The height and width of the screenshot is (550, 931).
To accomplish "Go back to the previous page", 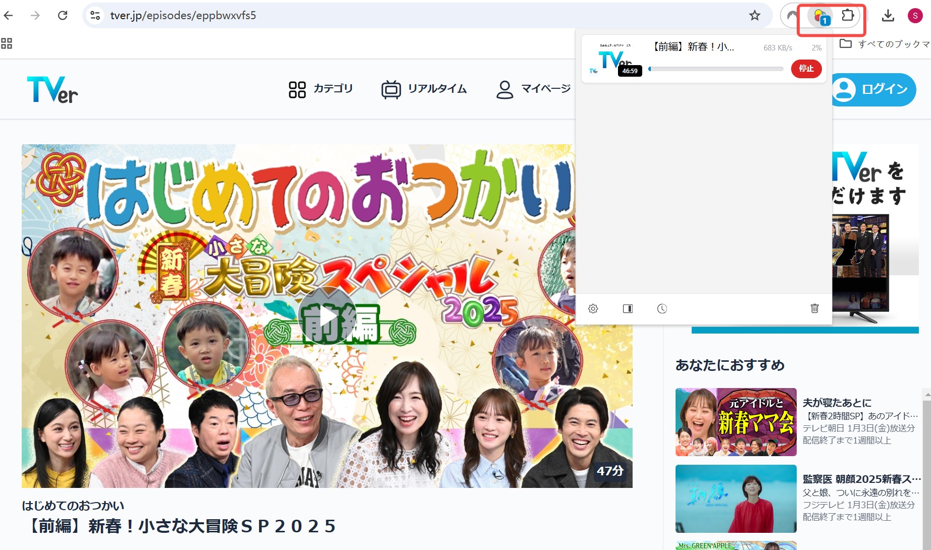I will pyautogui.click(x=8, y=16).
